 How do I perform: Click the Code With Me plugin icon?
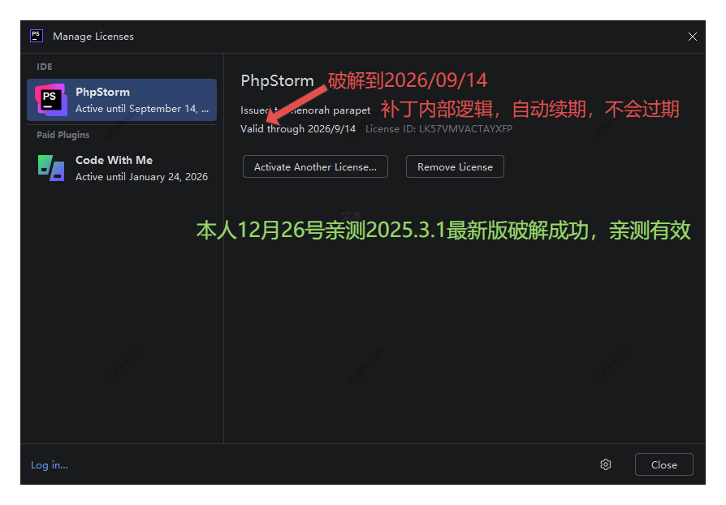(50, 167)
